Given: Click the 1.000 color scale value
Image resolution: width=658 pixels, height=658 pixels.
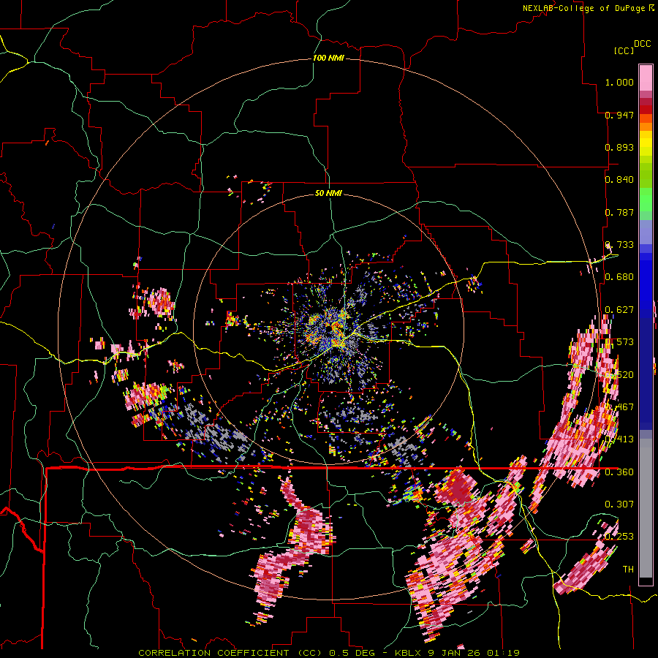Looking at the screenshot, I should click(619, 82).
